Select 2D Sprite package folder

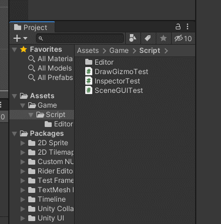click(x=48, y=143)
